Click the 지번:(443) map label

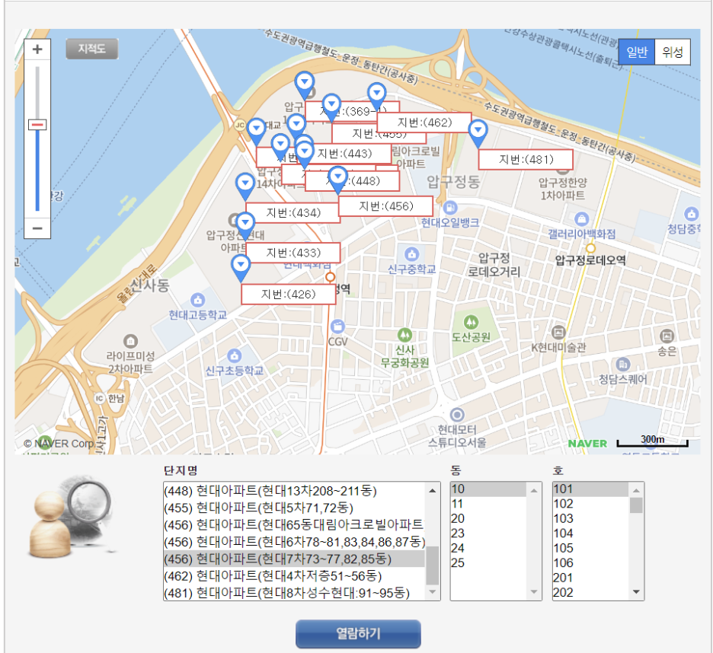click(344, 154)
